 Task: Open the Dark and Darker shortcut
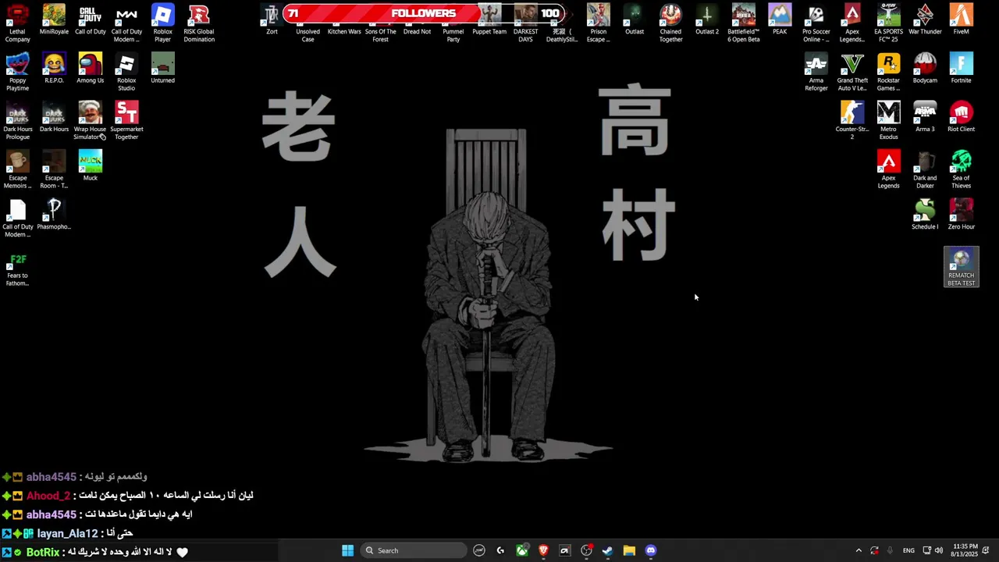coord(925,169)
